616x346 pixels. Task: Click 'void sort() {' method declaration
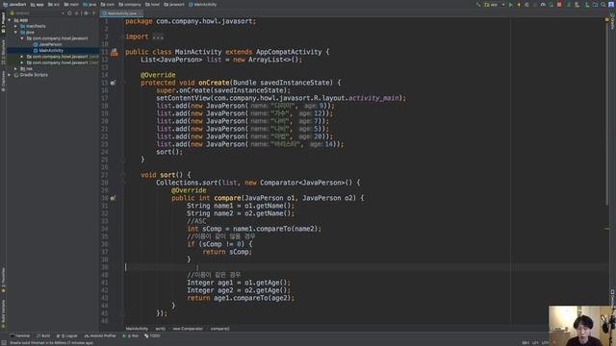coord(166,175)
